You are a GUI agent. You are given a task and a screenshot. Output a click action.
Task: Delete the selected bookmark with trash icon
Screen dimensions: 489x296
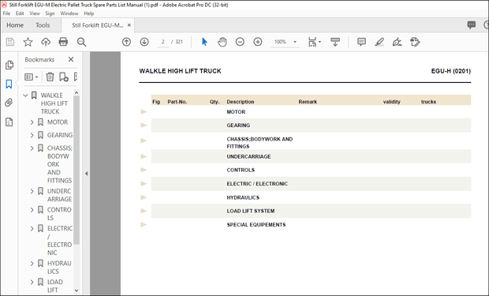tap(50, 77)
